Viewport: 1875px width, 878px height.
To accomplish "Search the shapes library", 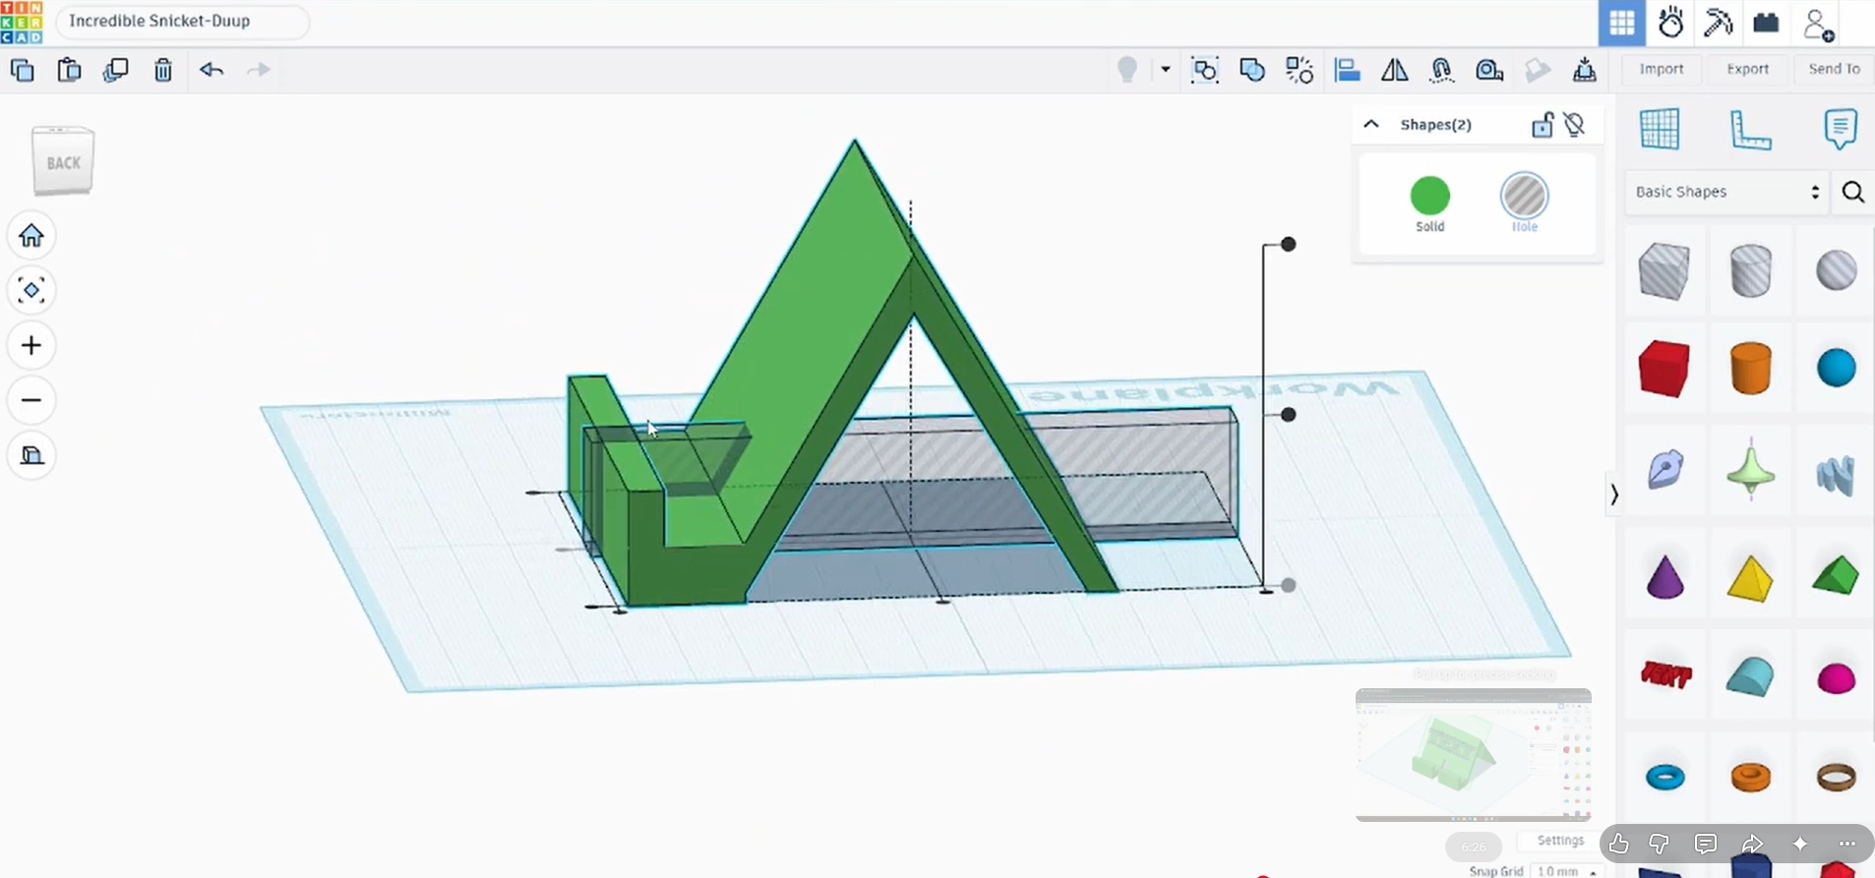I will point(1852,192).
